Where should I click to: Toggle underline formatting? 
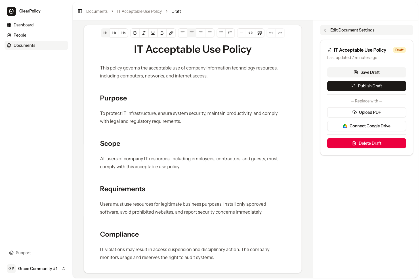click(153, 33)
